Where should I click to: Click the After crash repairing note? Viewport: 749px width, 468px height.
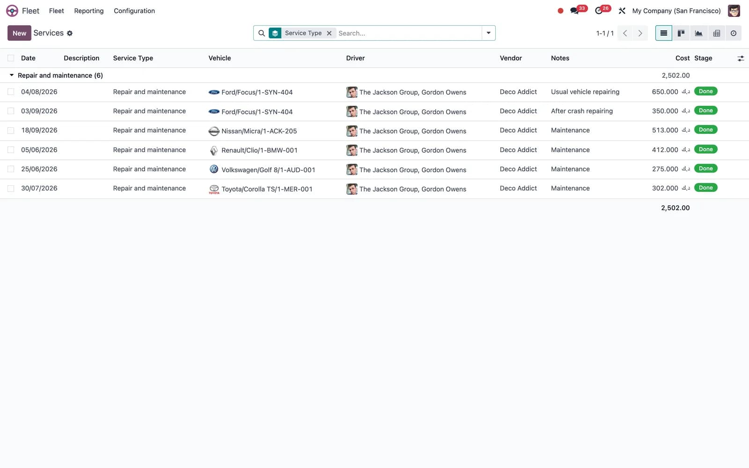(x=582, y=111)
